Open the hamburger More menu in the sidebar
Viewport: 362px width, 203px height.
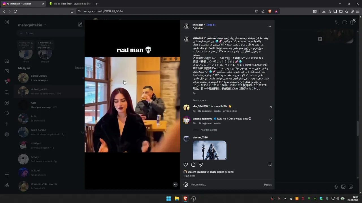point(7,175)
